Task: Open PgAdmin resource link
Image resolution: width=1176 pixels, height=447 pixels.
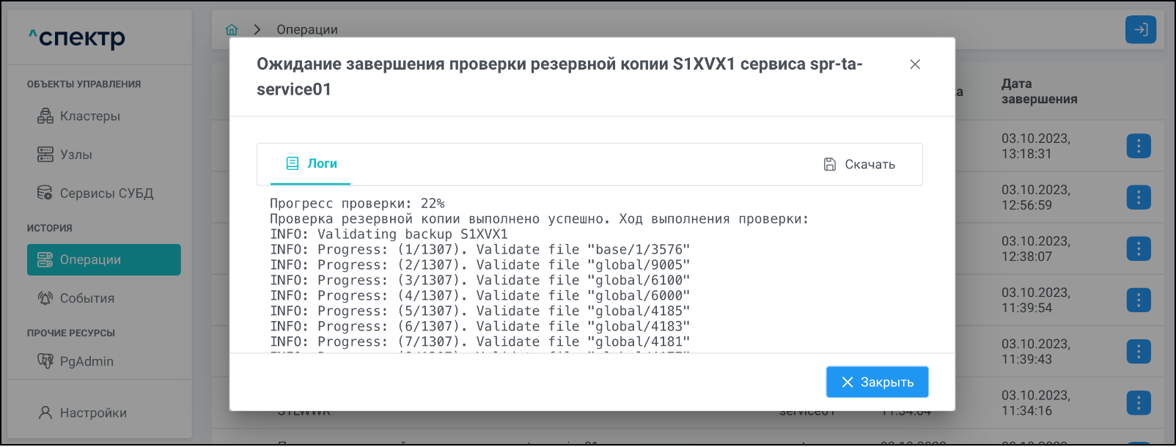Action: pos(103,361)
